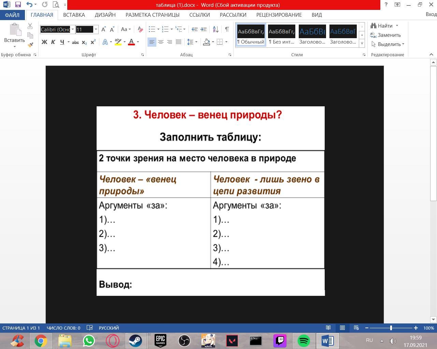
Task: Center align the paragraph
Action: pos(160,42)
